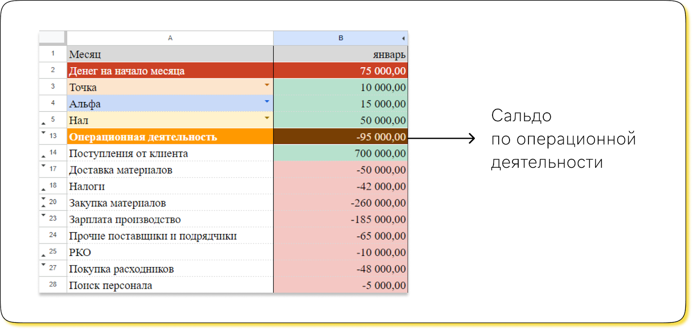692x329 pixels.
Task: Click hidden rows arrow beside row 23
Action: point(43,215)
